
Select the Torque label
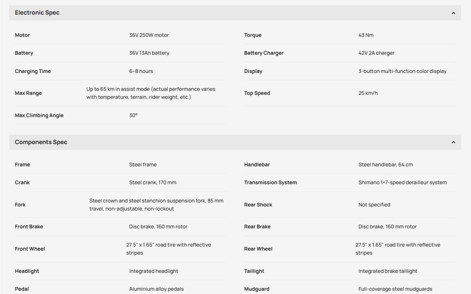click(x=253, y=35)
